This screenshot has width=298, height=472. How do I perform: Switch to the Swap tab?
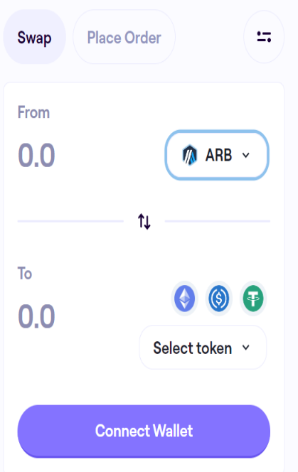[x=34, y=37]
